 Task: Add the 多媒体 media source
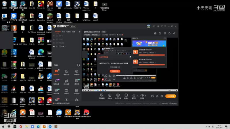pyautogui.click(x=126, y=96)
